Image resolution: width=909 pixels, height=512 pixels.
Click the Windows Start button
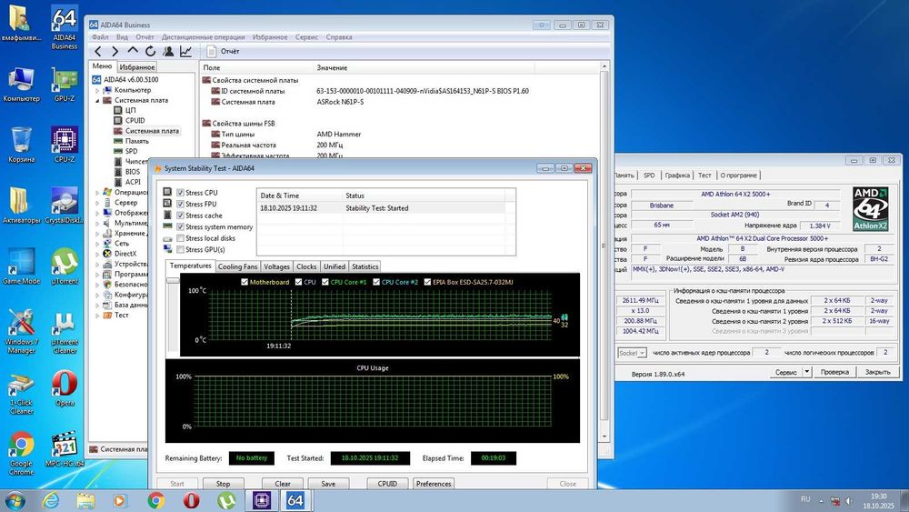click(14, 500)
